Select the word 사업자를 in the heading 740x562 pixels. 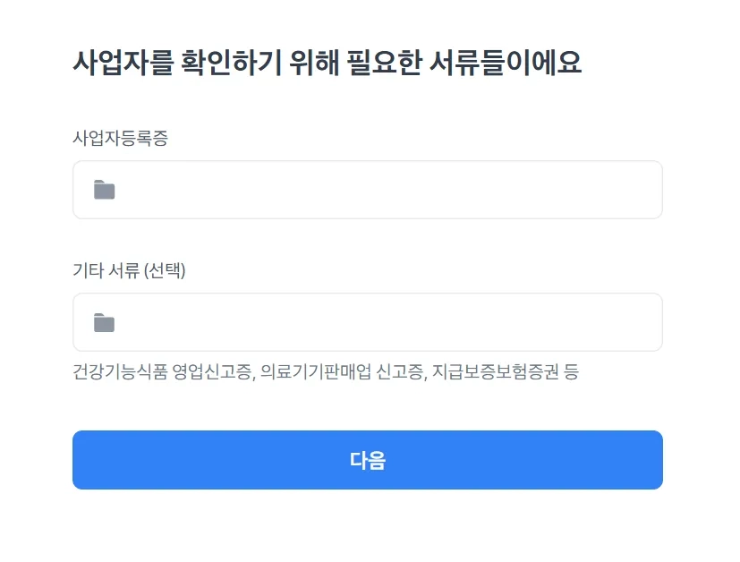[123, 63]
